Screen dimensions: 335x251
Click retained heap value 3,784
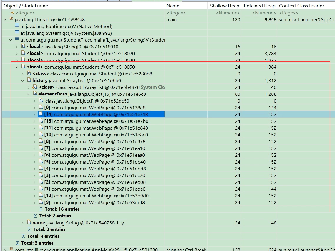[271, 54]
